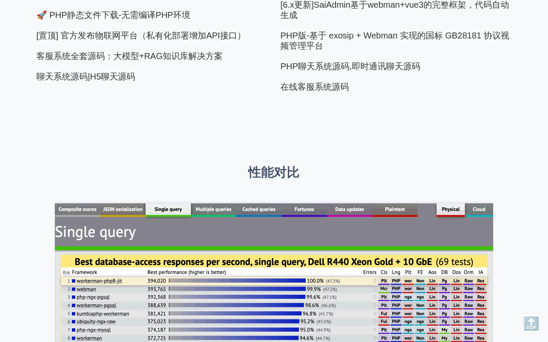The height and width of the screenshot is (342, 548).
Task: Open the GB28181 协议视频管理平台 link
Action: pos(395,41)
